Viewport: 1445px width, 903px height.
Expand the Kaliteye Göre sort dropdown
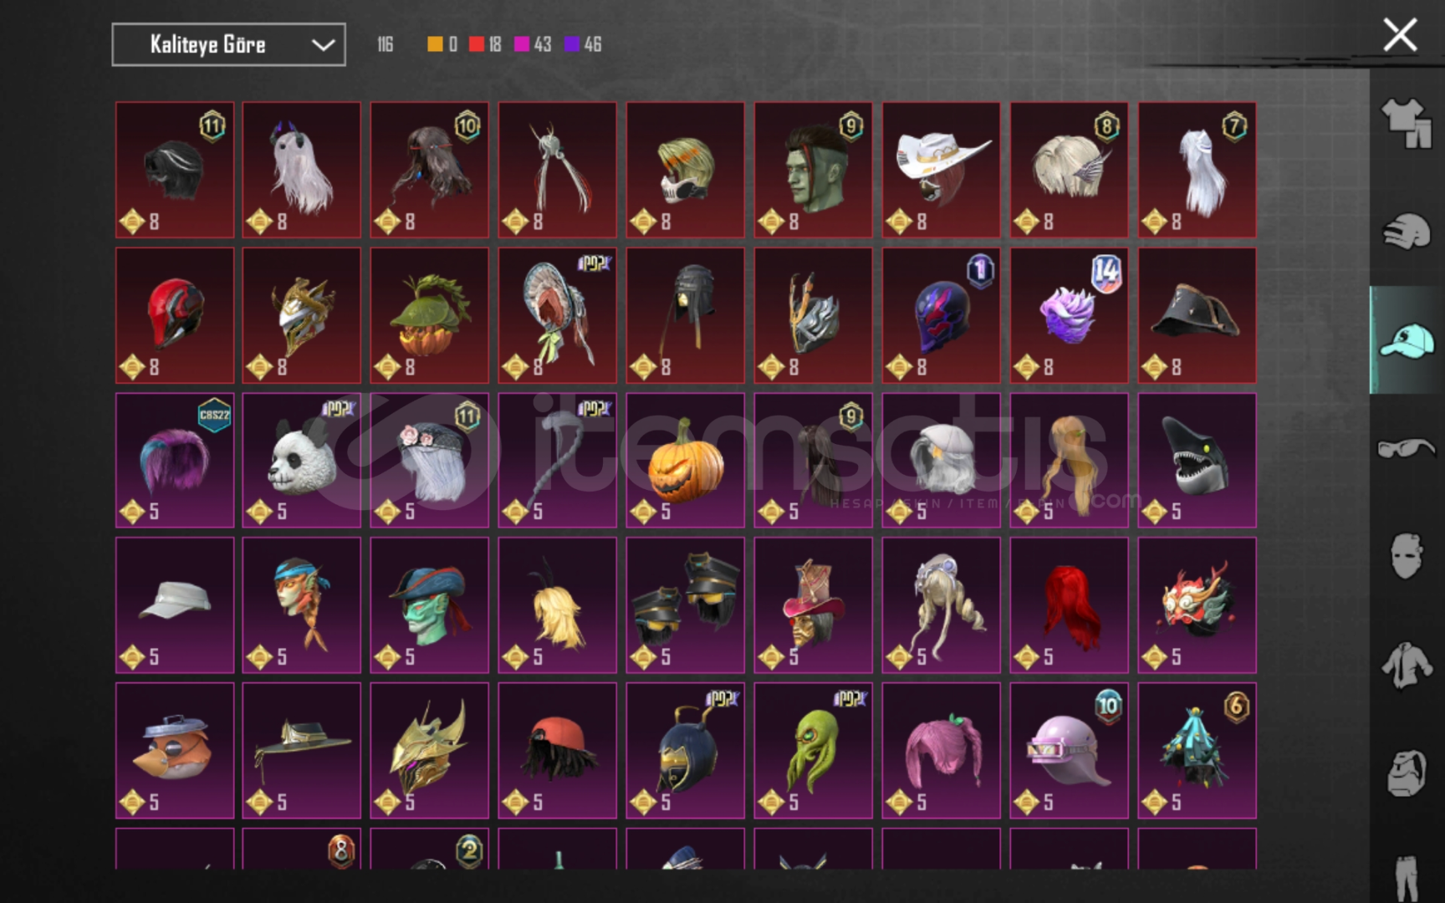[228, 44]
